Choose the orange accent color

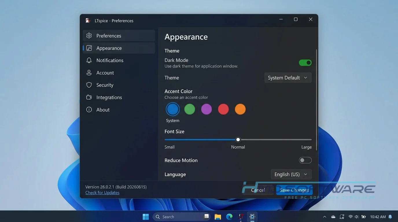(x=240, y=109)
